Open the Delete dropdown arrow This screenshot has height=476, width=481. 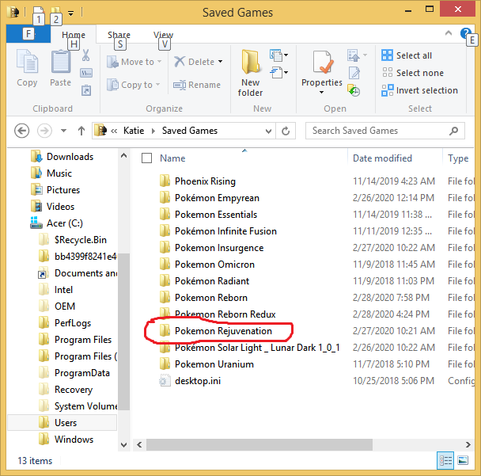click(x=220, y=62)
